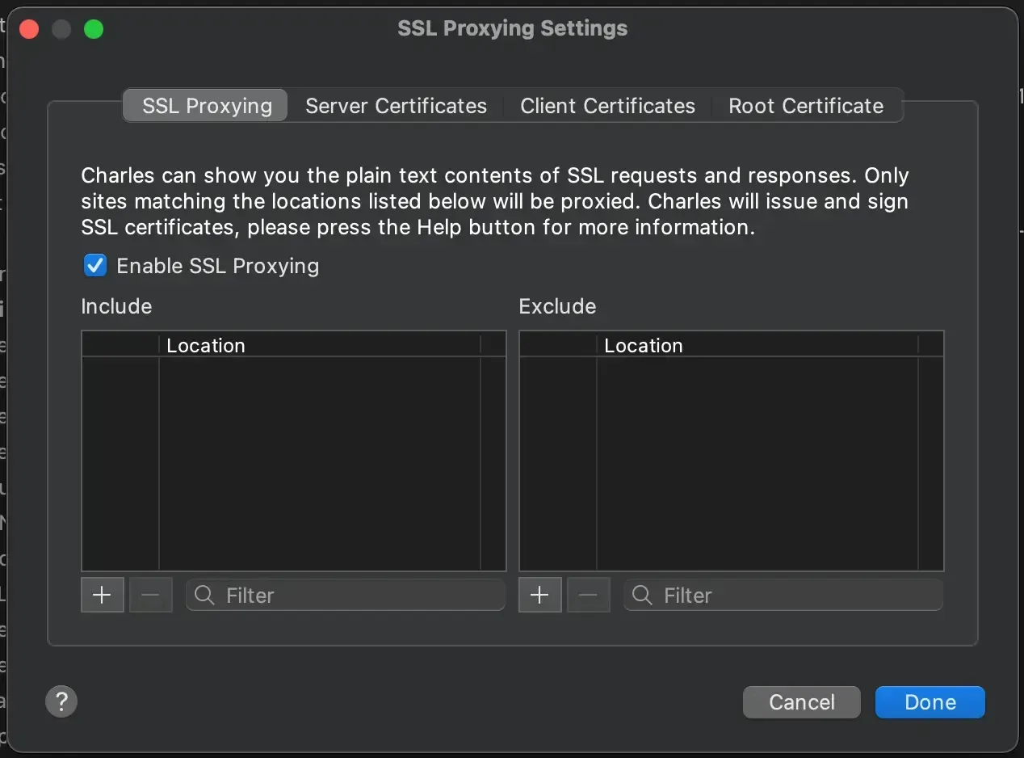The image size is (1024, 758).
Task: Click the Remove button under Exclude list
Action: pos(588,595)
